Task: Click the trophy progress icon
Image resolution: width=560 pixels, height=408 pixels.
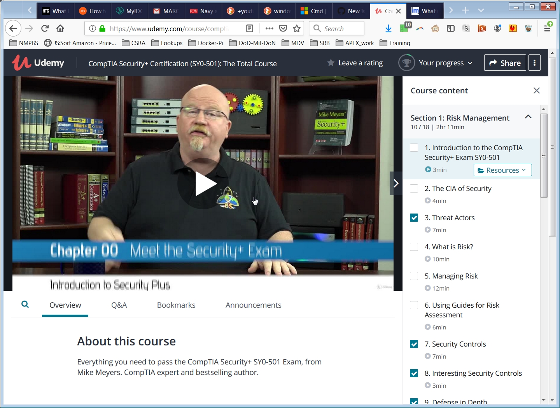Action: point(406,63)
